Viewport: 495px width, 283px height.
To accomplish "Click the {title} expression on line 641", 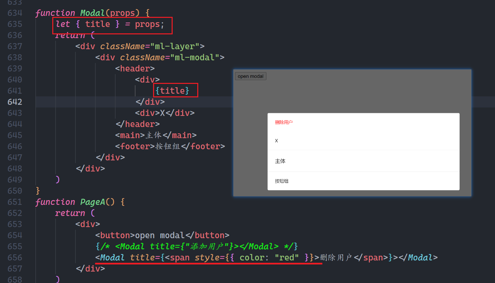I will coord(172,91).
